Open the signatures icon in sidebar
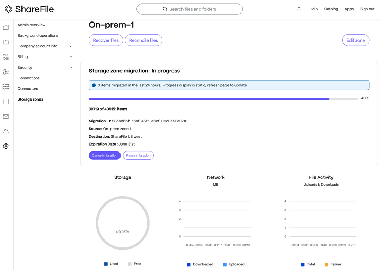This screenshot has height=270, width=381. pyautogui.click(x=6, y=72)
